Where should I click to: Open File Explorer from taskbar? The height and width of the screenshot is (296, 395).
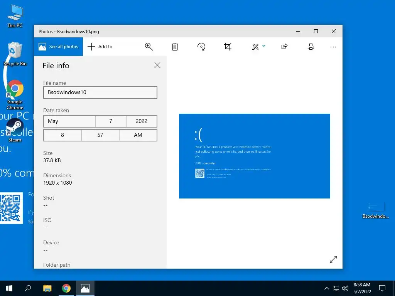click(x=47, y=288)
